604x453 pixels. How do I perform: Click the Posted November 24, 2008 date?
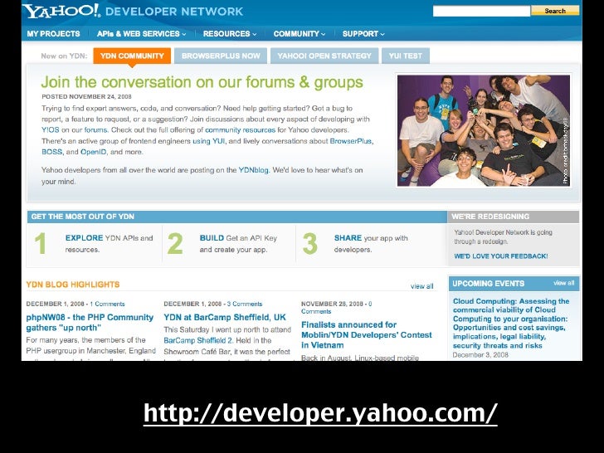[x=86, y=97]
